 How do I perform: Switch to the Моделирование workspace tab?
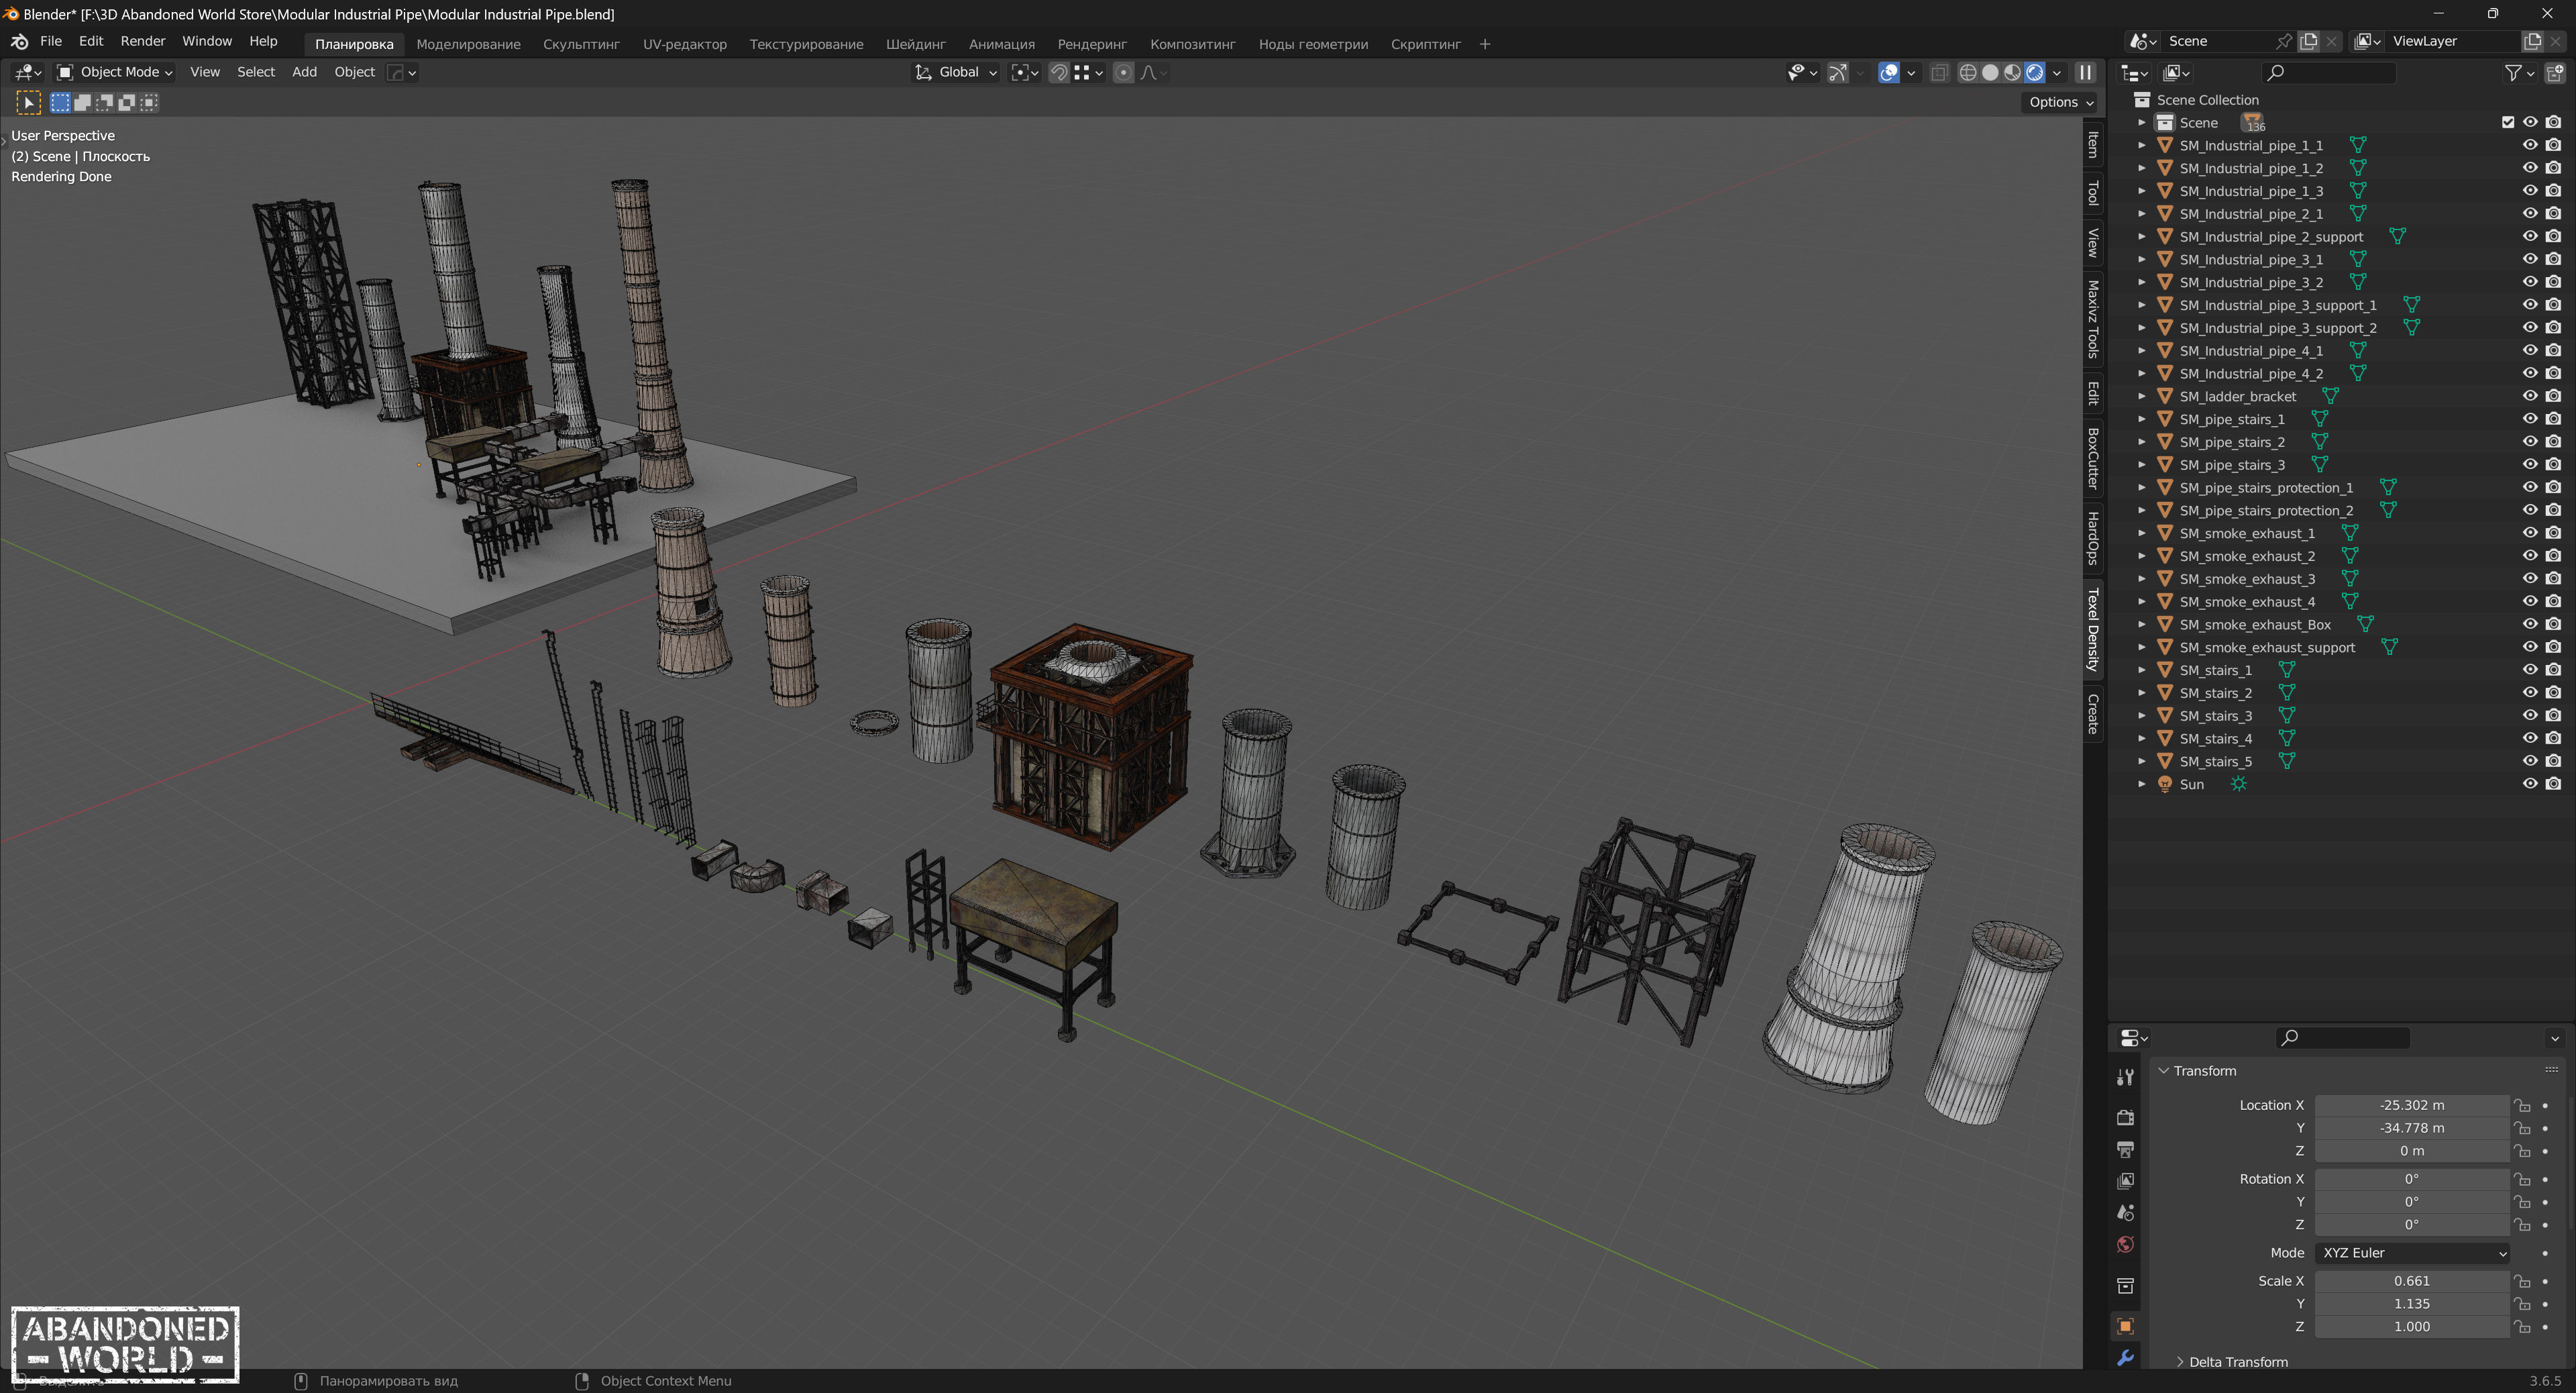pyautogui.click(x=468, y=44)
